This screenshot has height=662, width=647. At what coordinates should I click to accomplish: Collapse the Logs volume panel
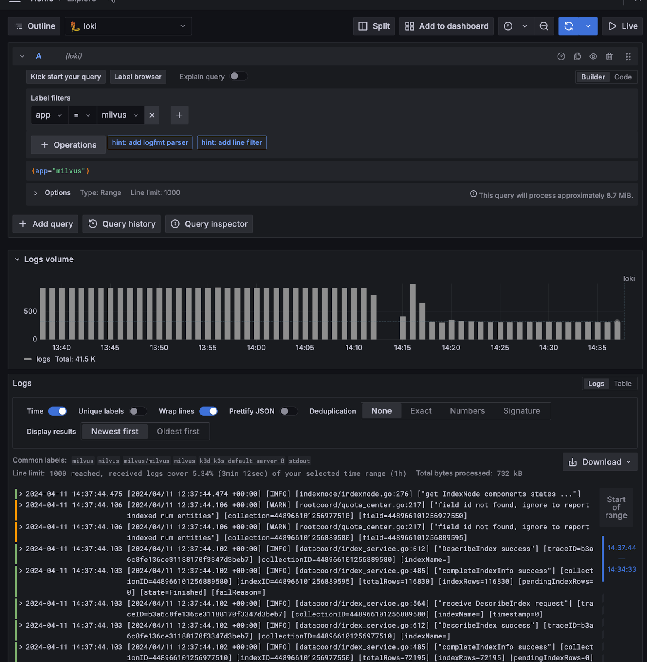click(17, 259)
